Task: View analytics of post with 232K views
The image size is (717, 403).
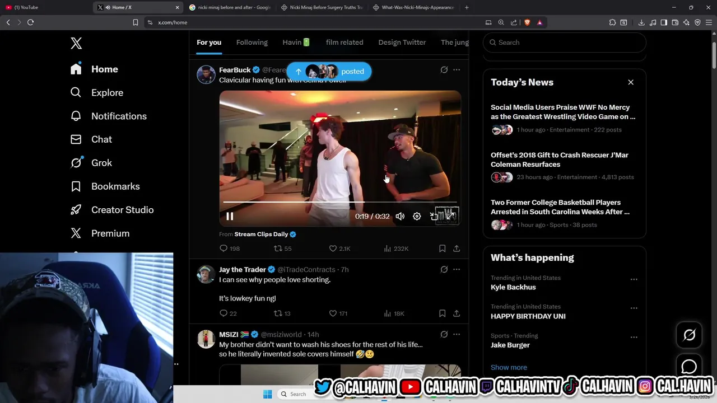Action: (x=396, y=249)
